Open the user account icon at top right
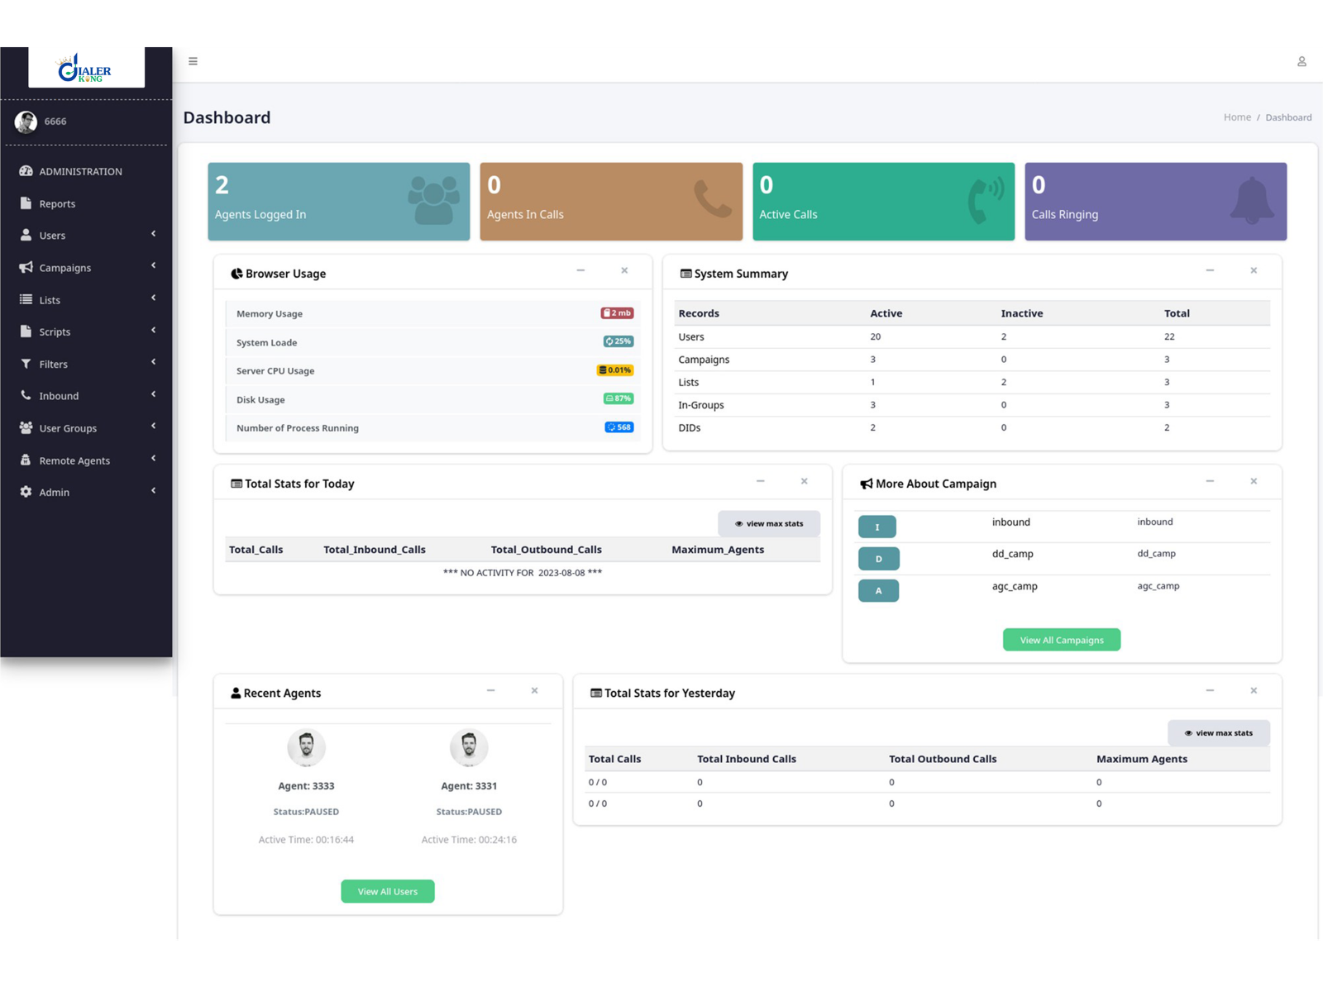The width and height of the screenshot is (1323, 992). pyautogui.click(x=1301, y=61)
